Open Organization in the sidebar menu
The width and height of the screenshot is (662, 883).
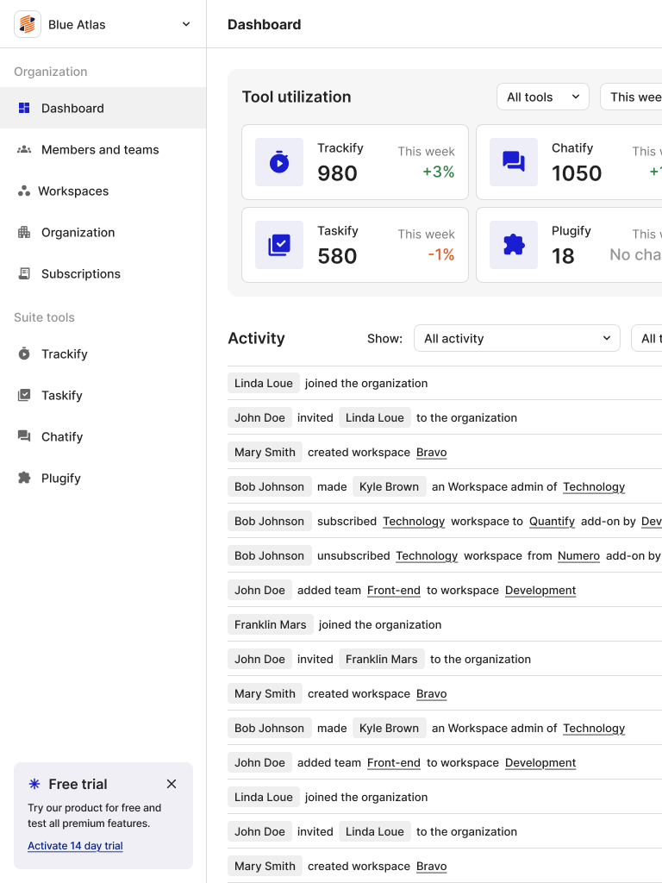pos(78,233)
